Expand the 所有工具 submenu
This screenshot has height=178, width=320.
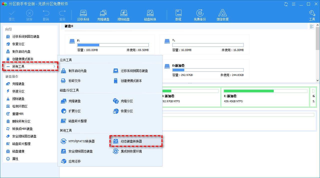click(30, 66)
